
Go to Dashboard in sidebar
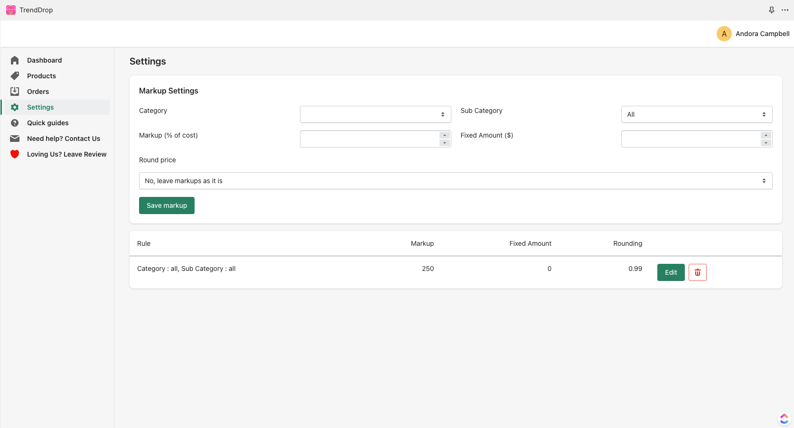[x=45, y=60]
